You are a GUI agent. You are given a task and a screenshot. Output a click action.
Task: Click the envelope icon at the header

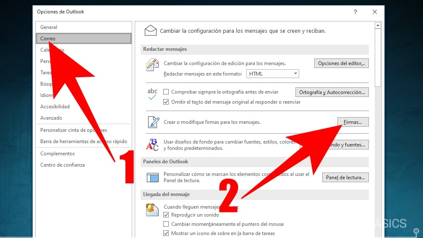pos(151,31)
